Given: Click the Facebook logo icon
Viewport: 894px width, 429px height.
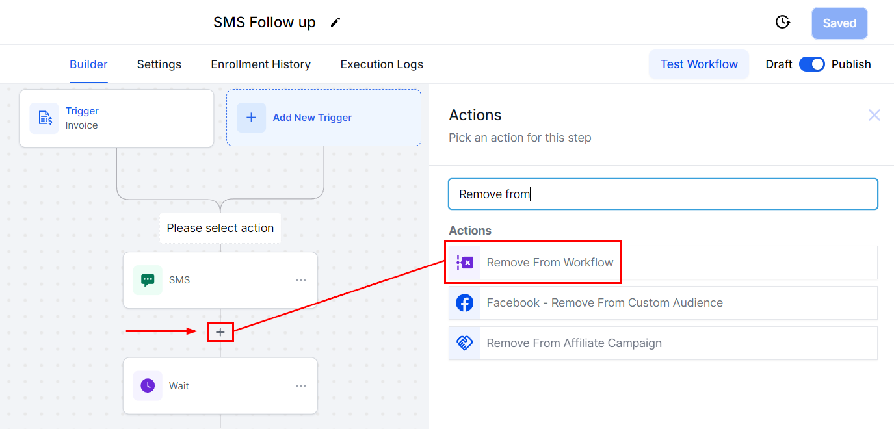Looking at the screenshot, I should [464, 303].
